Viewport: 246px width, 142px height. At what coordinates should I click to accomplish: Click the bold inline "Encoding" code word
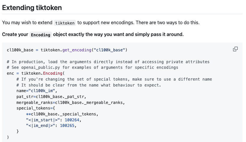tap(40, 35)
